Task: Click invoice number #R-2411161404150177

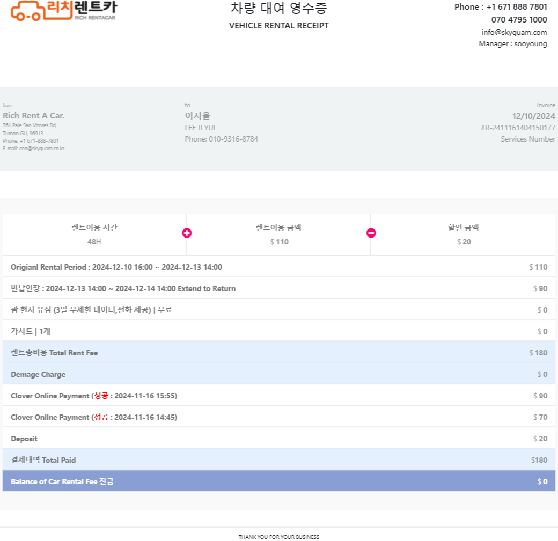Action: pos(518,128)
